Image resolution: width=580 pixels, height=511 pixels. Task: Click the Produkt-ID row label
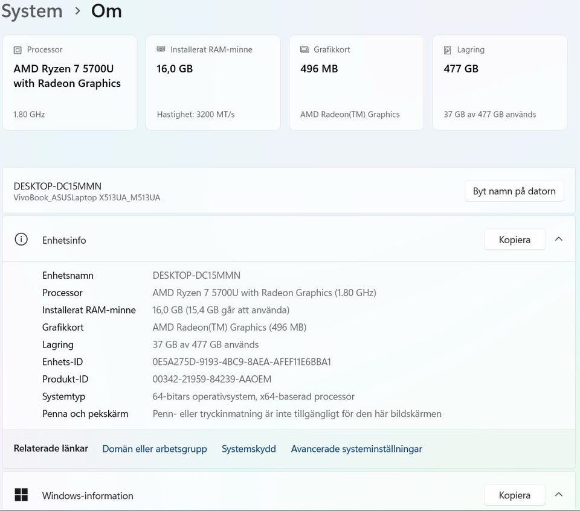[x=65, y=379]
